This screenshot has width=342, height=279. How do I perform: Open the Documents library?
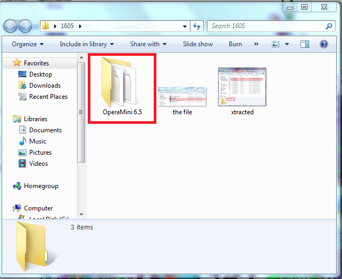pyautogui.click(x=45, y=130)
